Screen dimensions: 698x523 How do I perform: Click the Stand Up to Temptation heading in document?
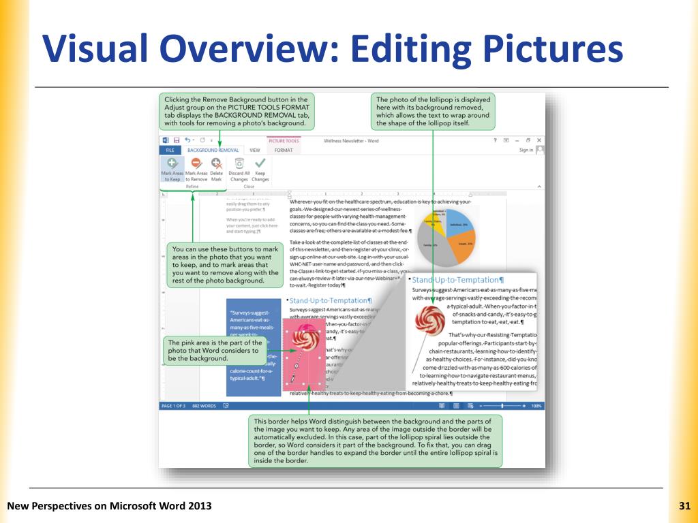click(331, 300)
